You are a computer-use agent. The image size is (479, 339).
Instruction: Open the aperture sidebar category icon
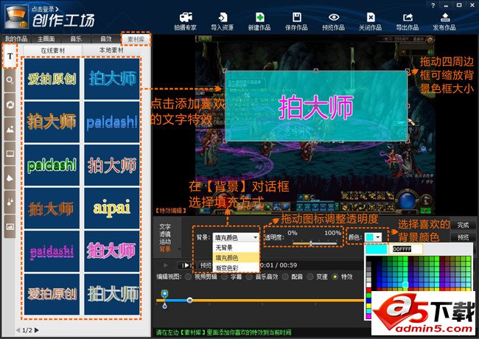coord(10,105)
